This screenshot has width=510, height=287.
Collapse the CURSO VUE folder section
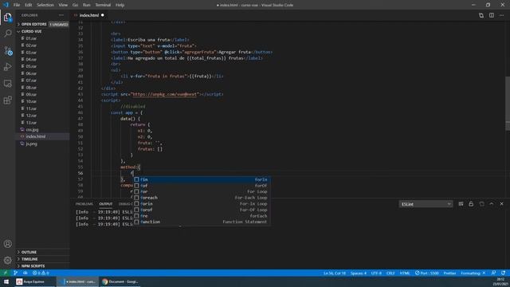43,31
